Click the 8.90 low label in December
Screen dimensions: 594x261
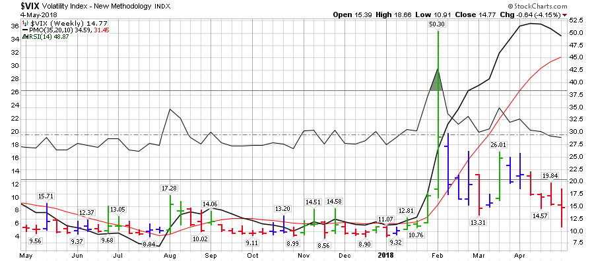click(365, 244)
